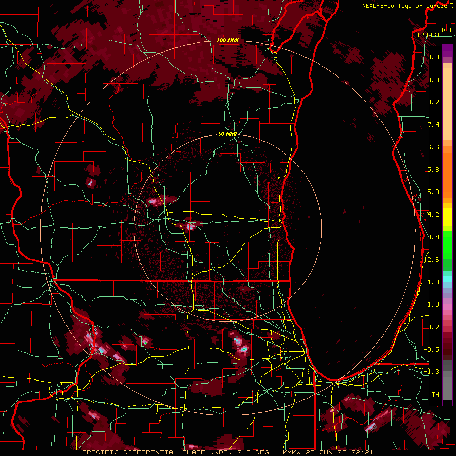Click the 1.8 value on the scale

pyautogui.click(x=433, y=282)
